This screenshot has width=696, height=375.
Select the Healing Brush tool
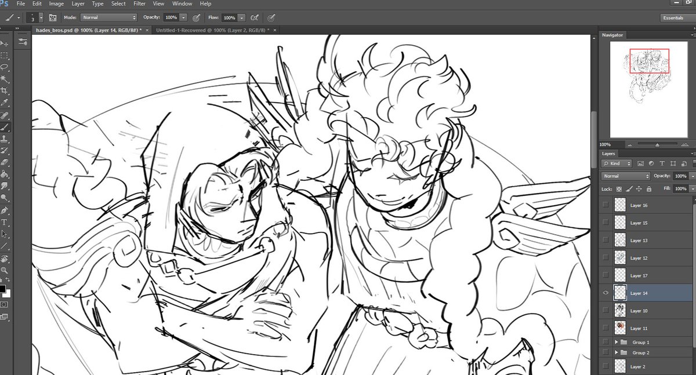point(4,115)
